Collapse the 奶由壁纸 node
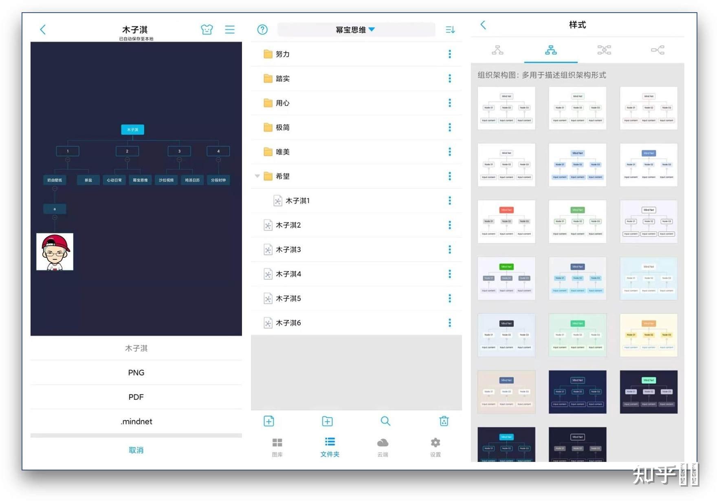Viewport: 719px width, 501px height. pos(55,189)
